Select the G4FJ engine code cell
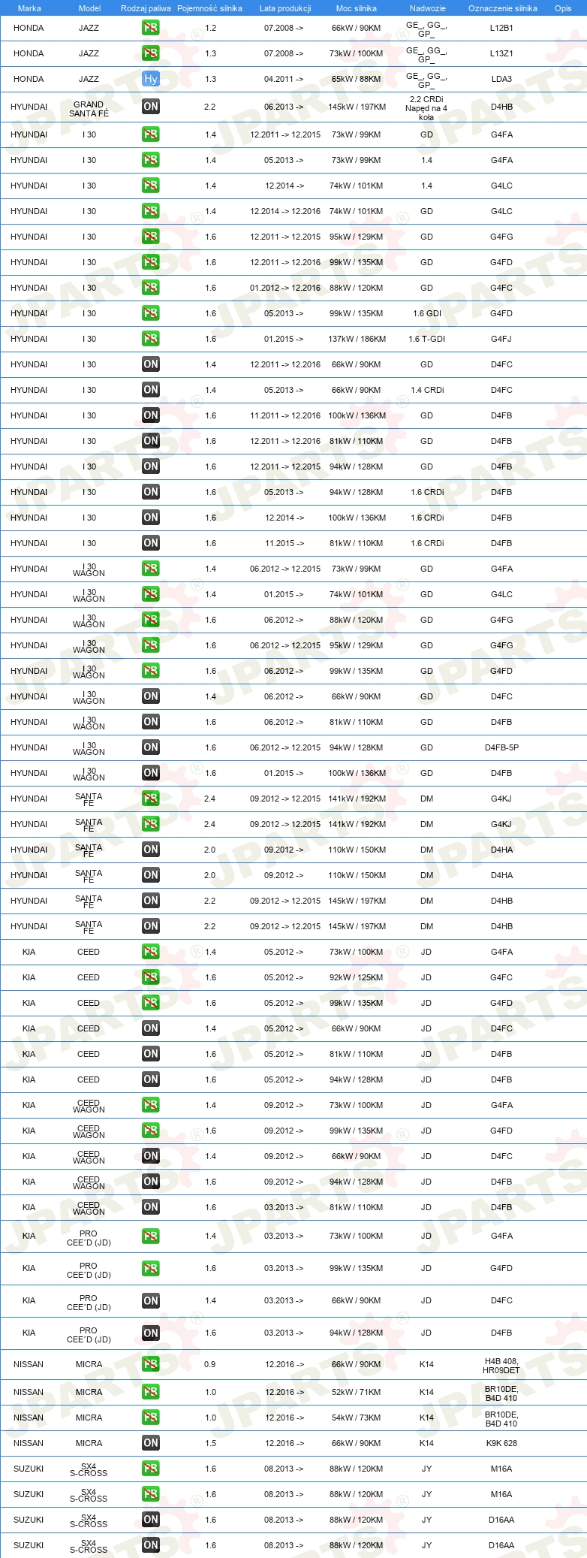587x1558 pixels. [x=501, y=339]
